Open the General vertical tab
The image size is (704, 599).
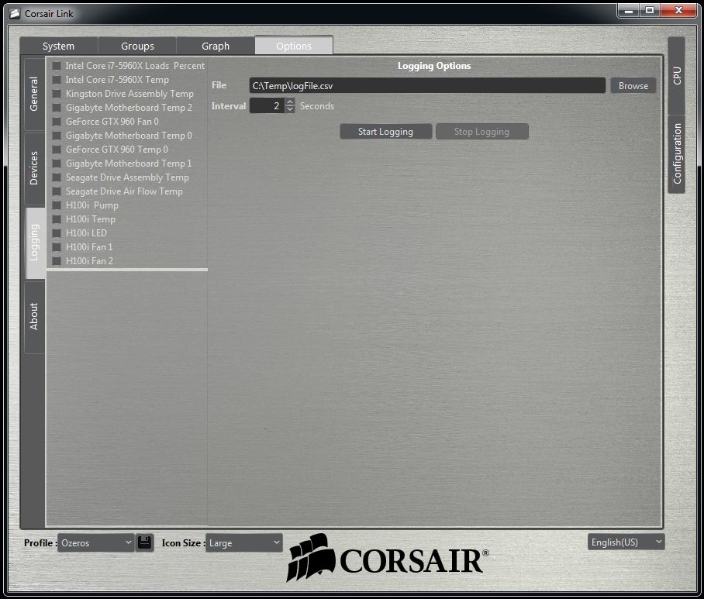tap(35, 95)
